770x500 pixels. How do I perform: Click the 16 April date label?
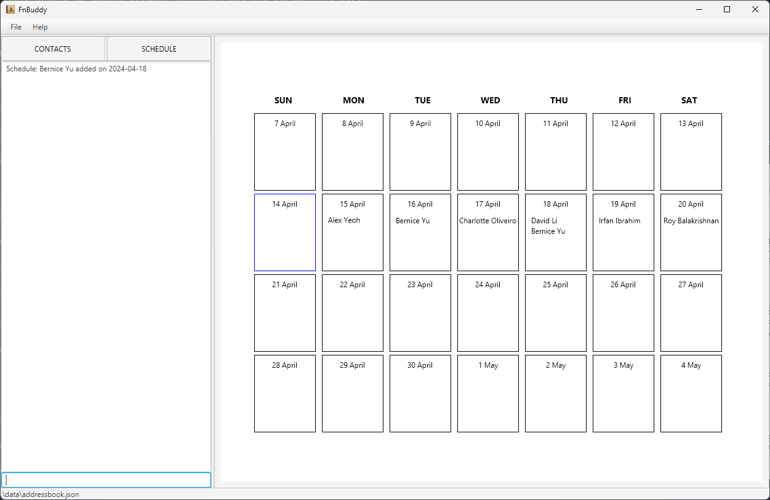[420, 204]
